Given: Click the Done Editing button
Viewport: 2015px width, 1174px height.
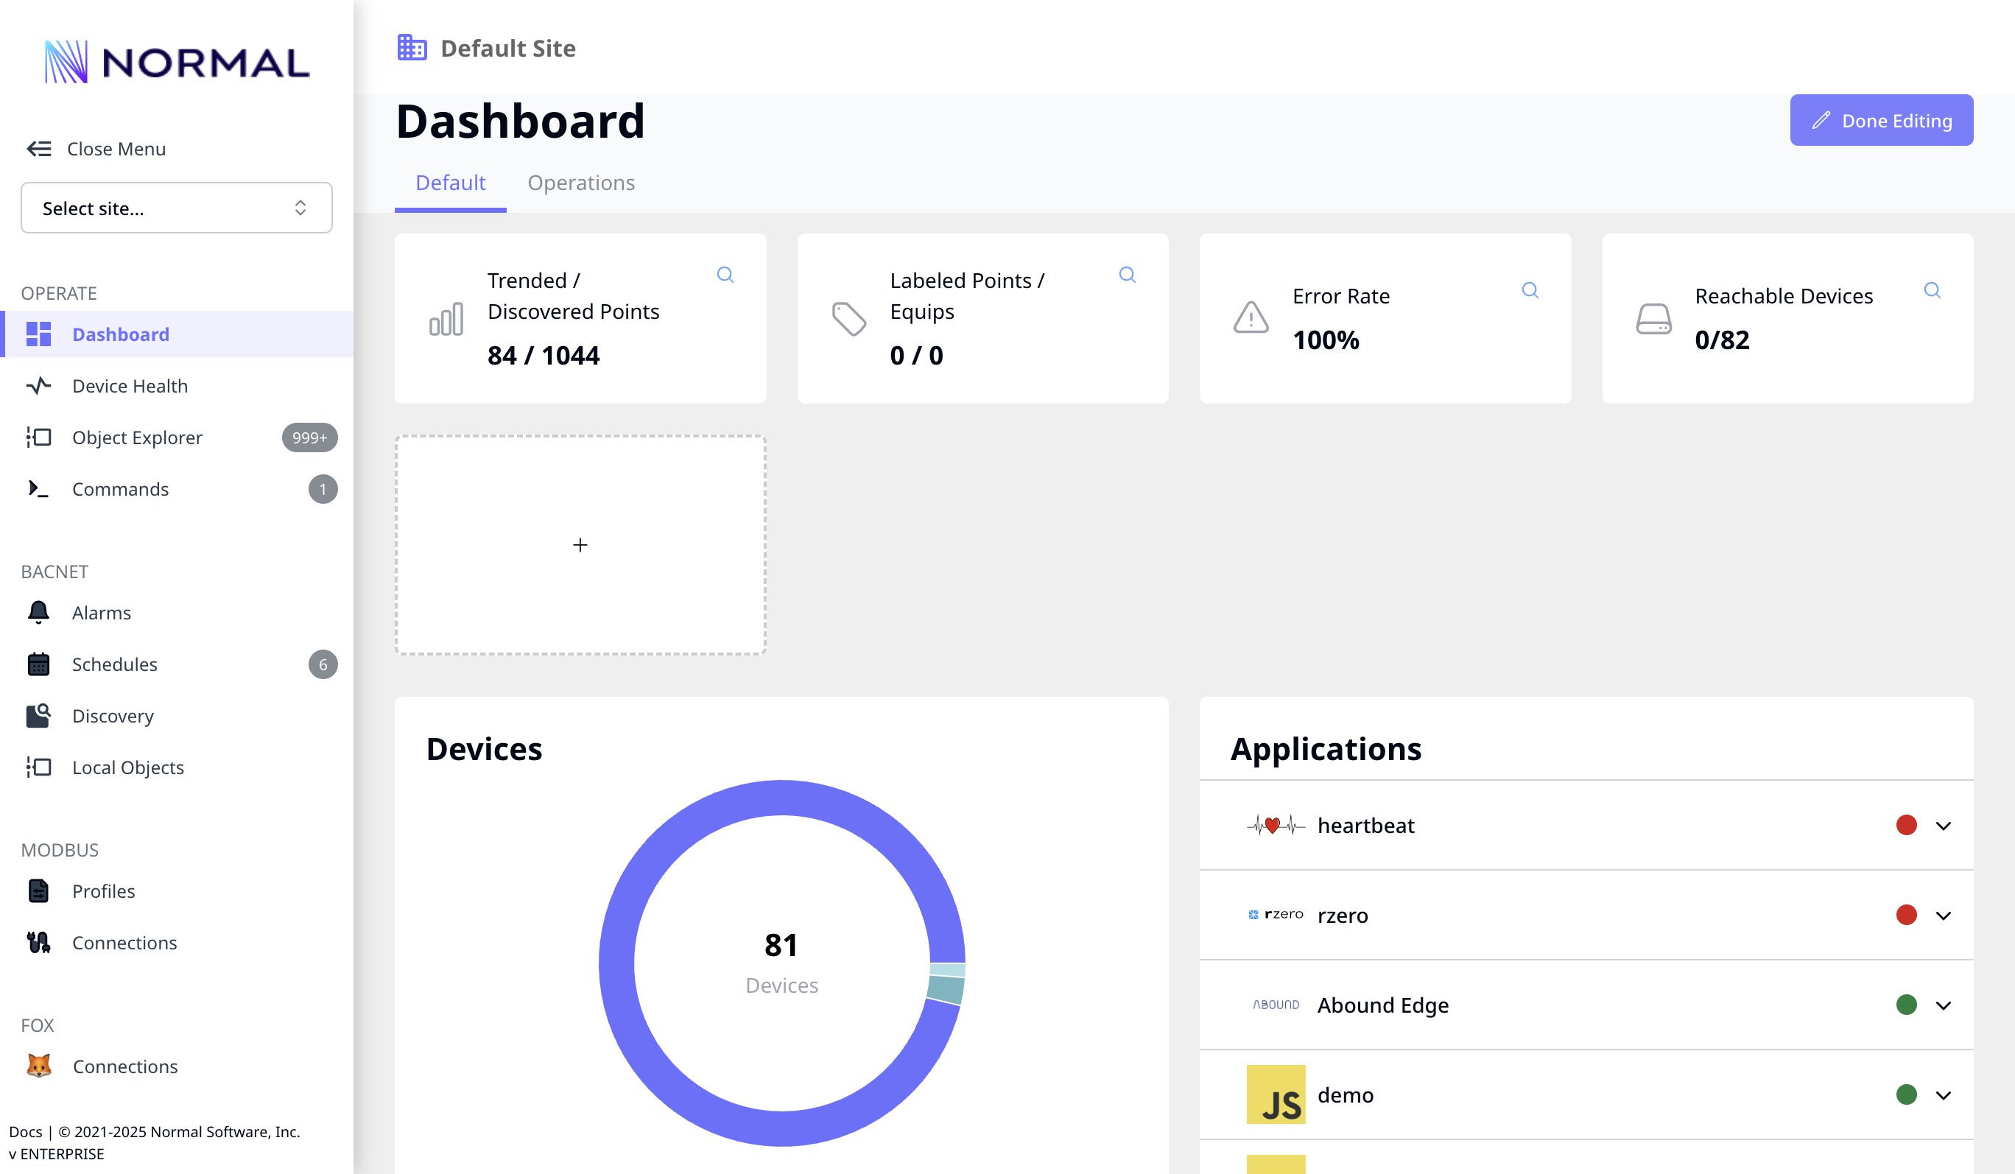Looking at the screenshot, I should point(1881,121).
